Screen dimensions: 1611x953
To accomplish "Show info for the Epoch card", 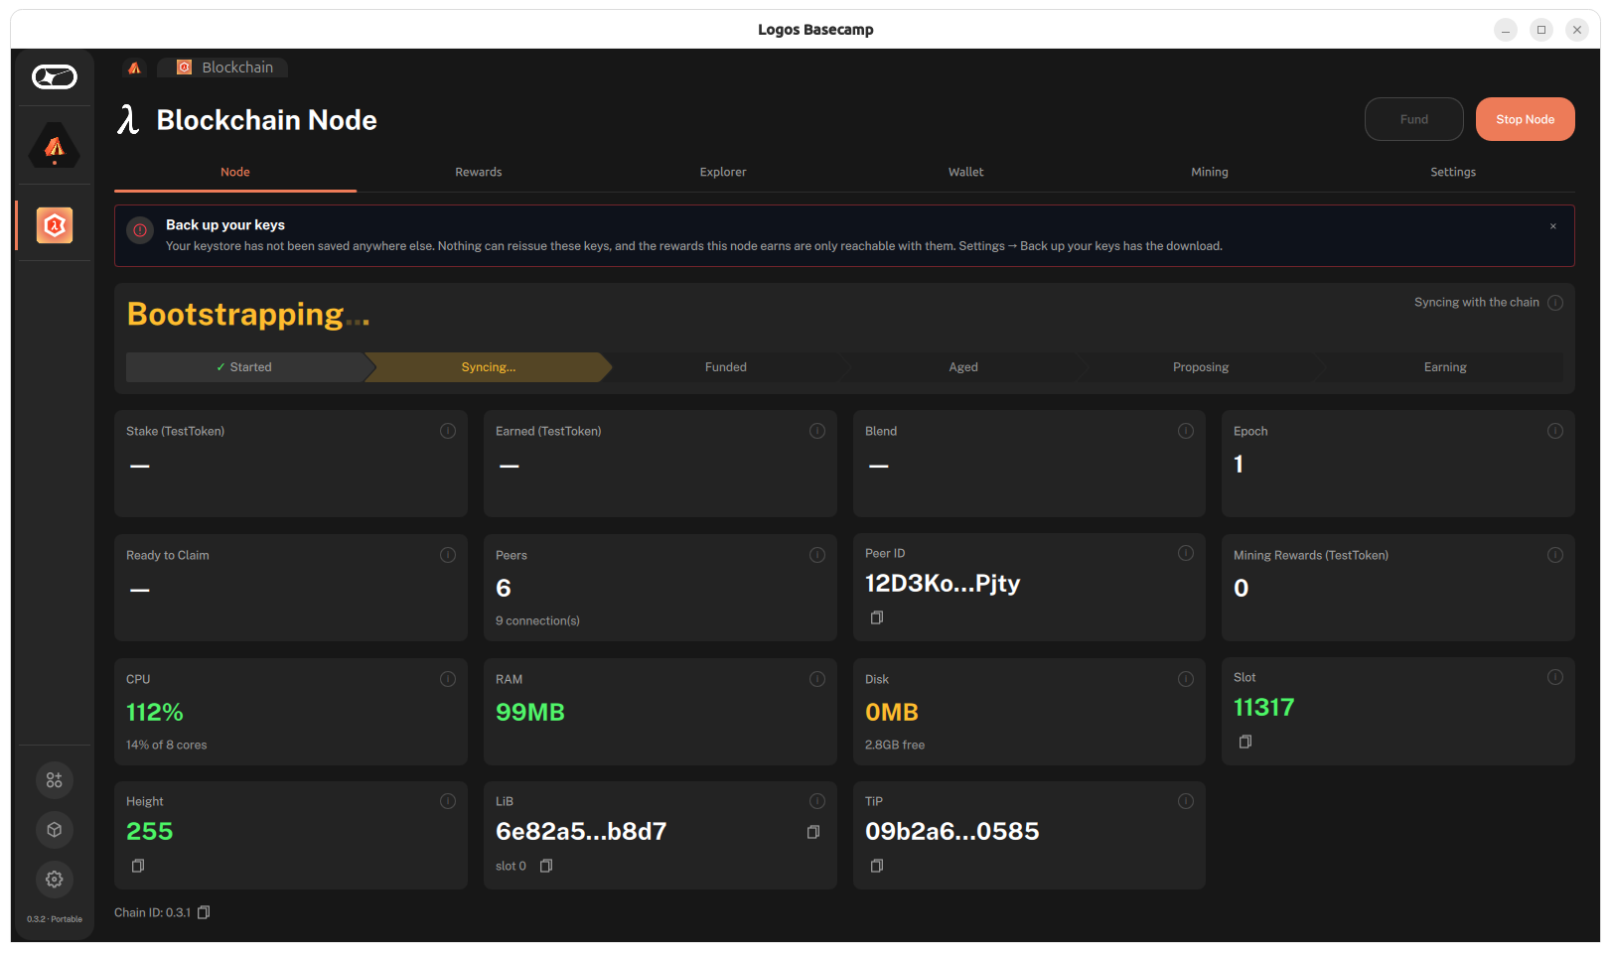I will [x=1555, y=431].
